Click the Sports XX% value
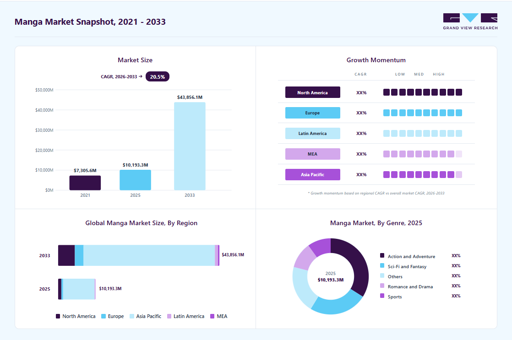 [x=456, y=296]
